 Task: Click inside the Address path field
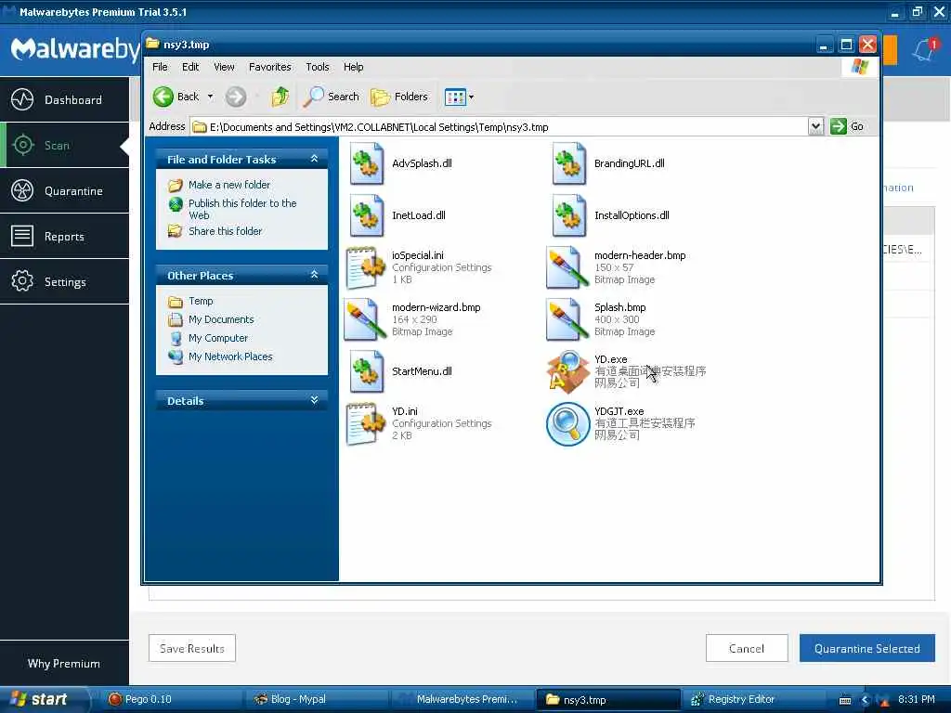pos(501,126)
